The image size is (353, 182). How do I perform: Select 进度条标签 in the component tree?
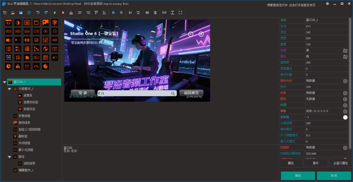(31, 102)
